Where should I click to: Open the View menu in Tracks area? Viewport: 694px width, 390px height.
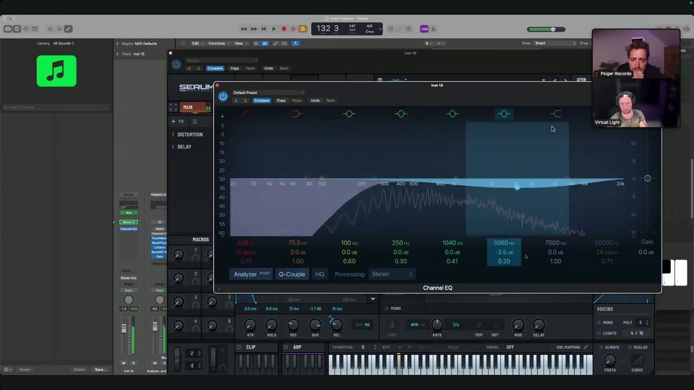pos(240,43)
